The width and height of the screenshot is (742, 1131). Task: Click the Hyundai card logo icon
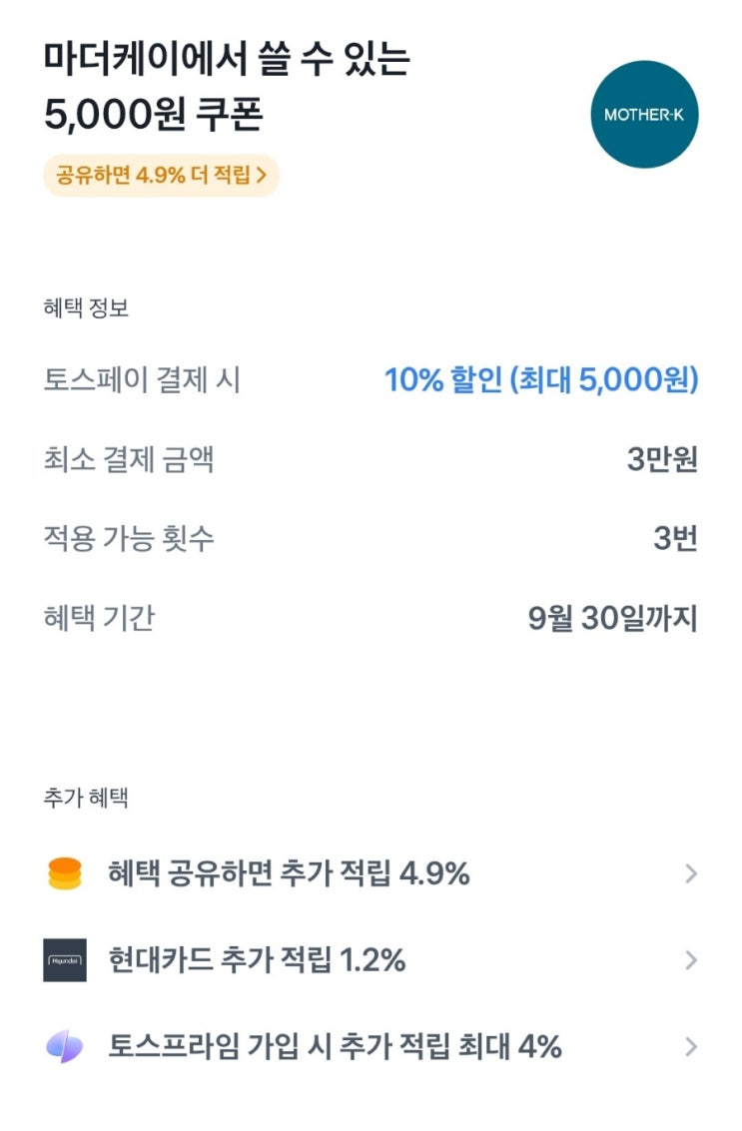65,960
